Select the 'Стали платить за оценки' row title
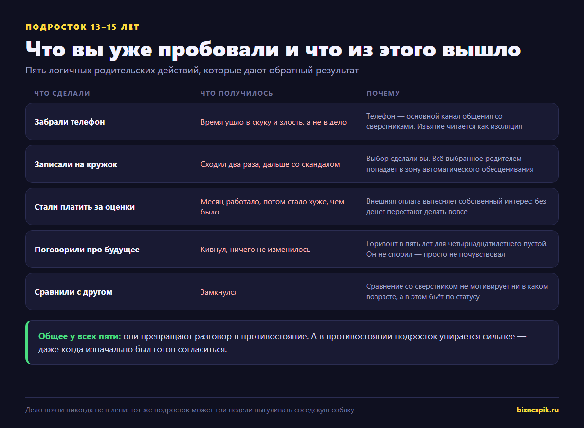The height and width of the screenshot is (428, 584). [85, 207]
